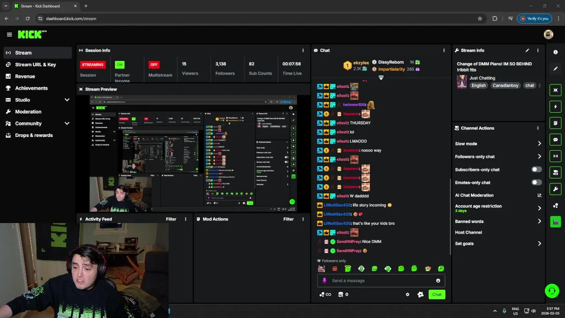Click the English tag
Image resolution: width=565 pixels, height=318 pixels.
pos(478,86)
